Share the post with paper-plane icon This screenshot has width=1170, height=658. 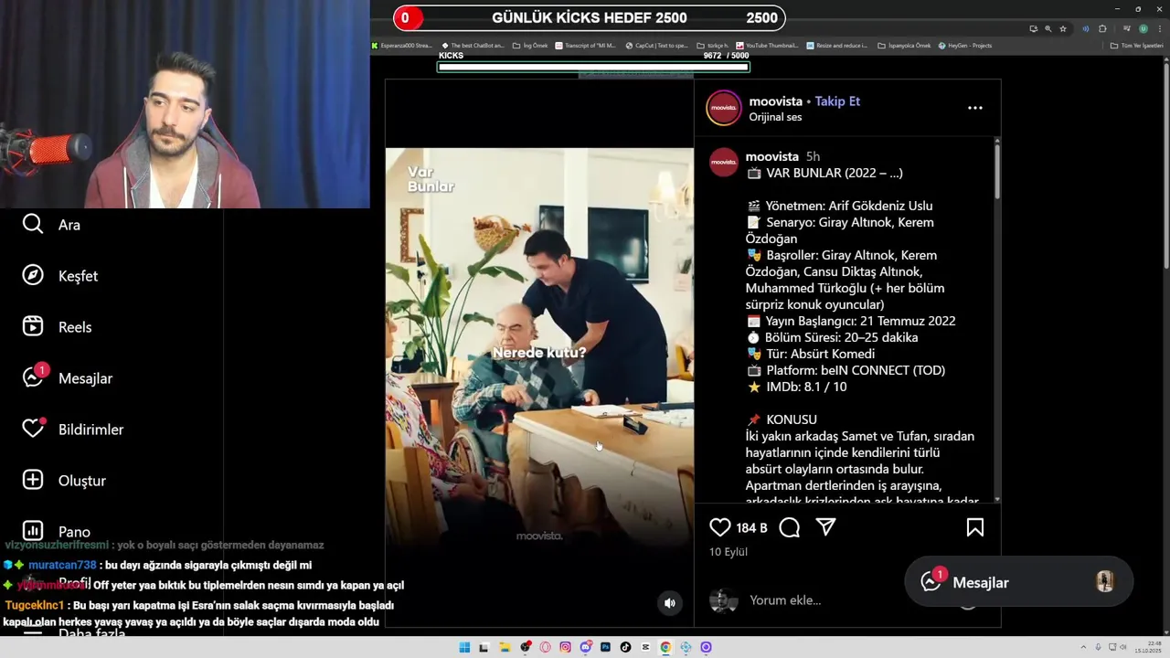pyautogui.click(x=825, y=527)
